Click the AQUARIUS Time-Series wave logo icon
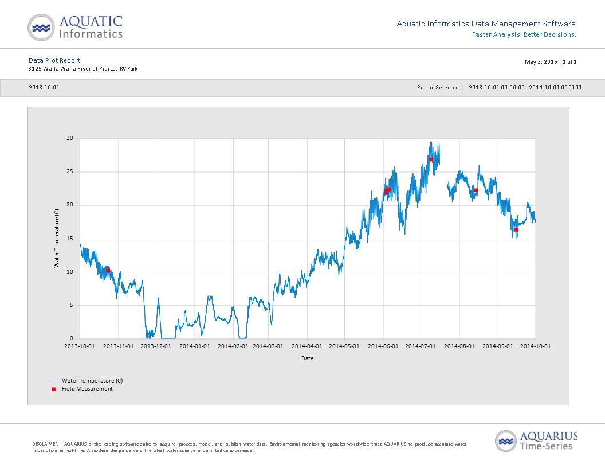 click(x=506, y=441)
